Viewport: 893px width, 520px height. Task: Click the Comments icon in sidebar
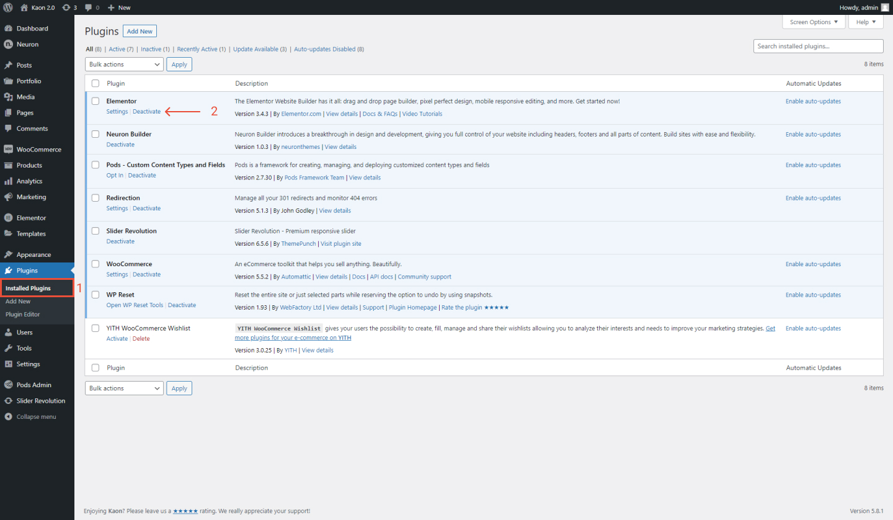(9, 128)
